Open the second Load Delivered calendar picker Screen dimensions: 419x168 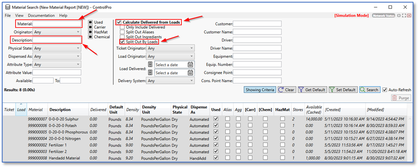coord(191,73)
